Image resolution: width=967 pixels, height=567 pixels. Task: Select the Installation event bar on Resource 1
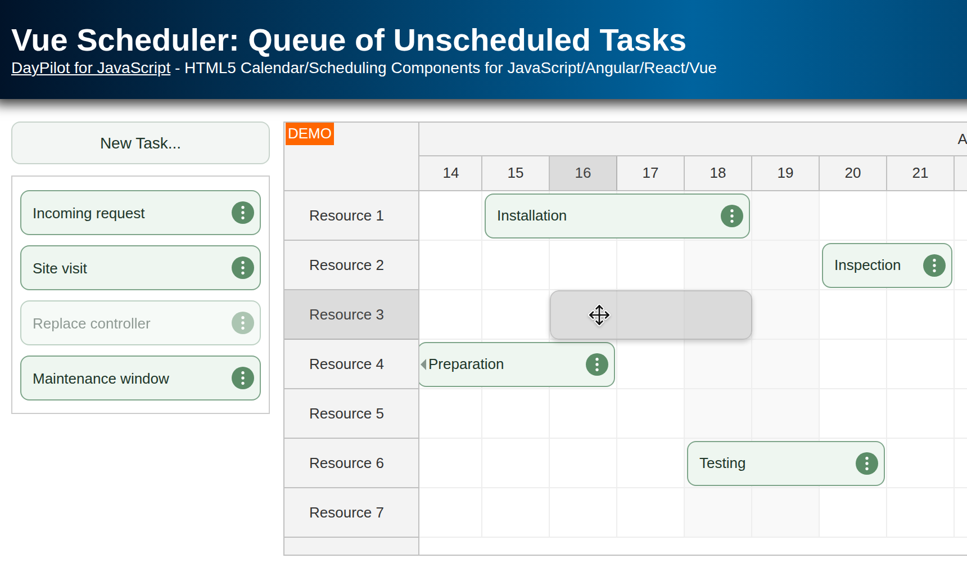(590, 215)
